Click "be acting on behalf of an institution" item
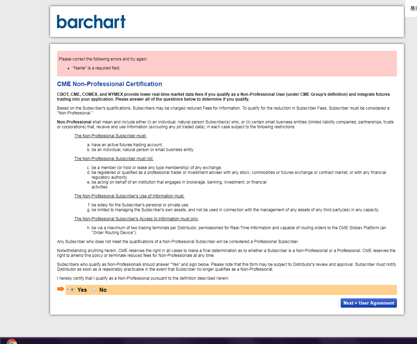The width and height of the screenshot is (417, 344). coord(179,185)
